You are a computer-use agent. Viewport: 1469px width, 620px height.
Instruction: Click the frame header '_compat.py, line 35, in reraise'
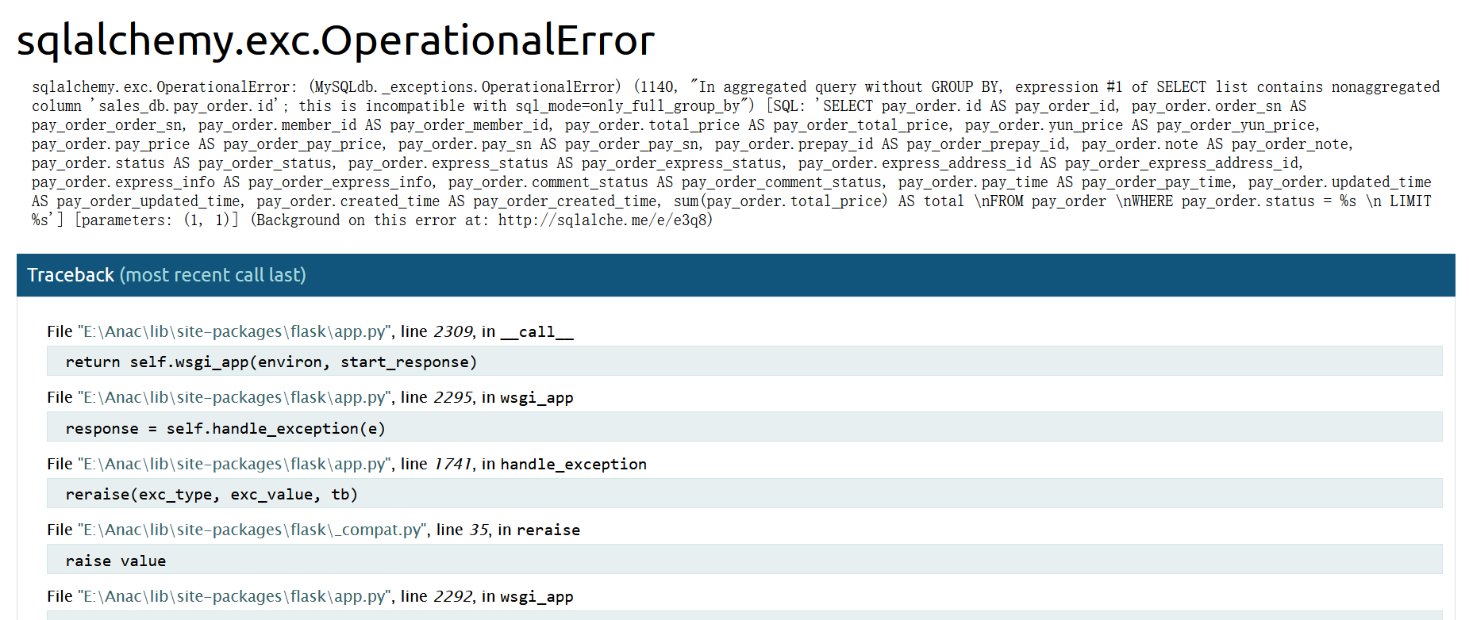coord(313,530)
